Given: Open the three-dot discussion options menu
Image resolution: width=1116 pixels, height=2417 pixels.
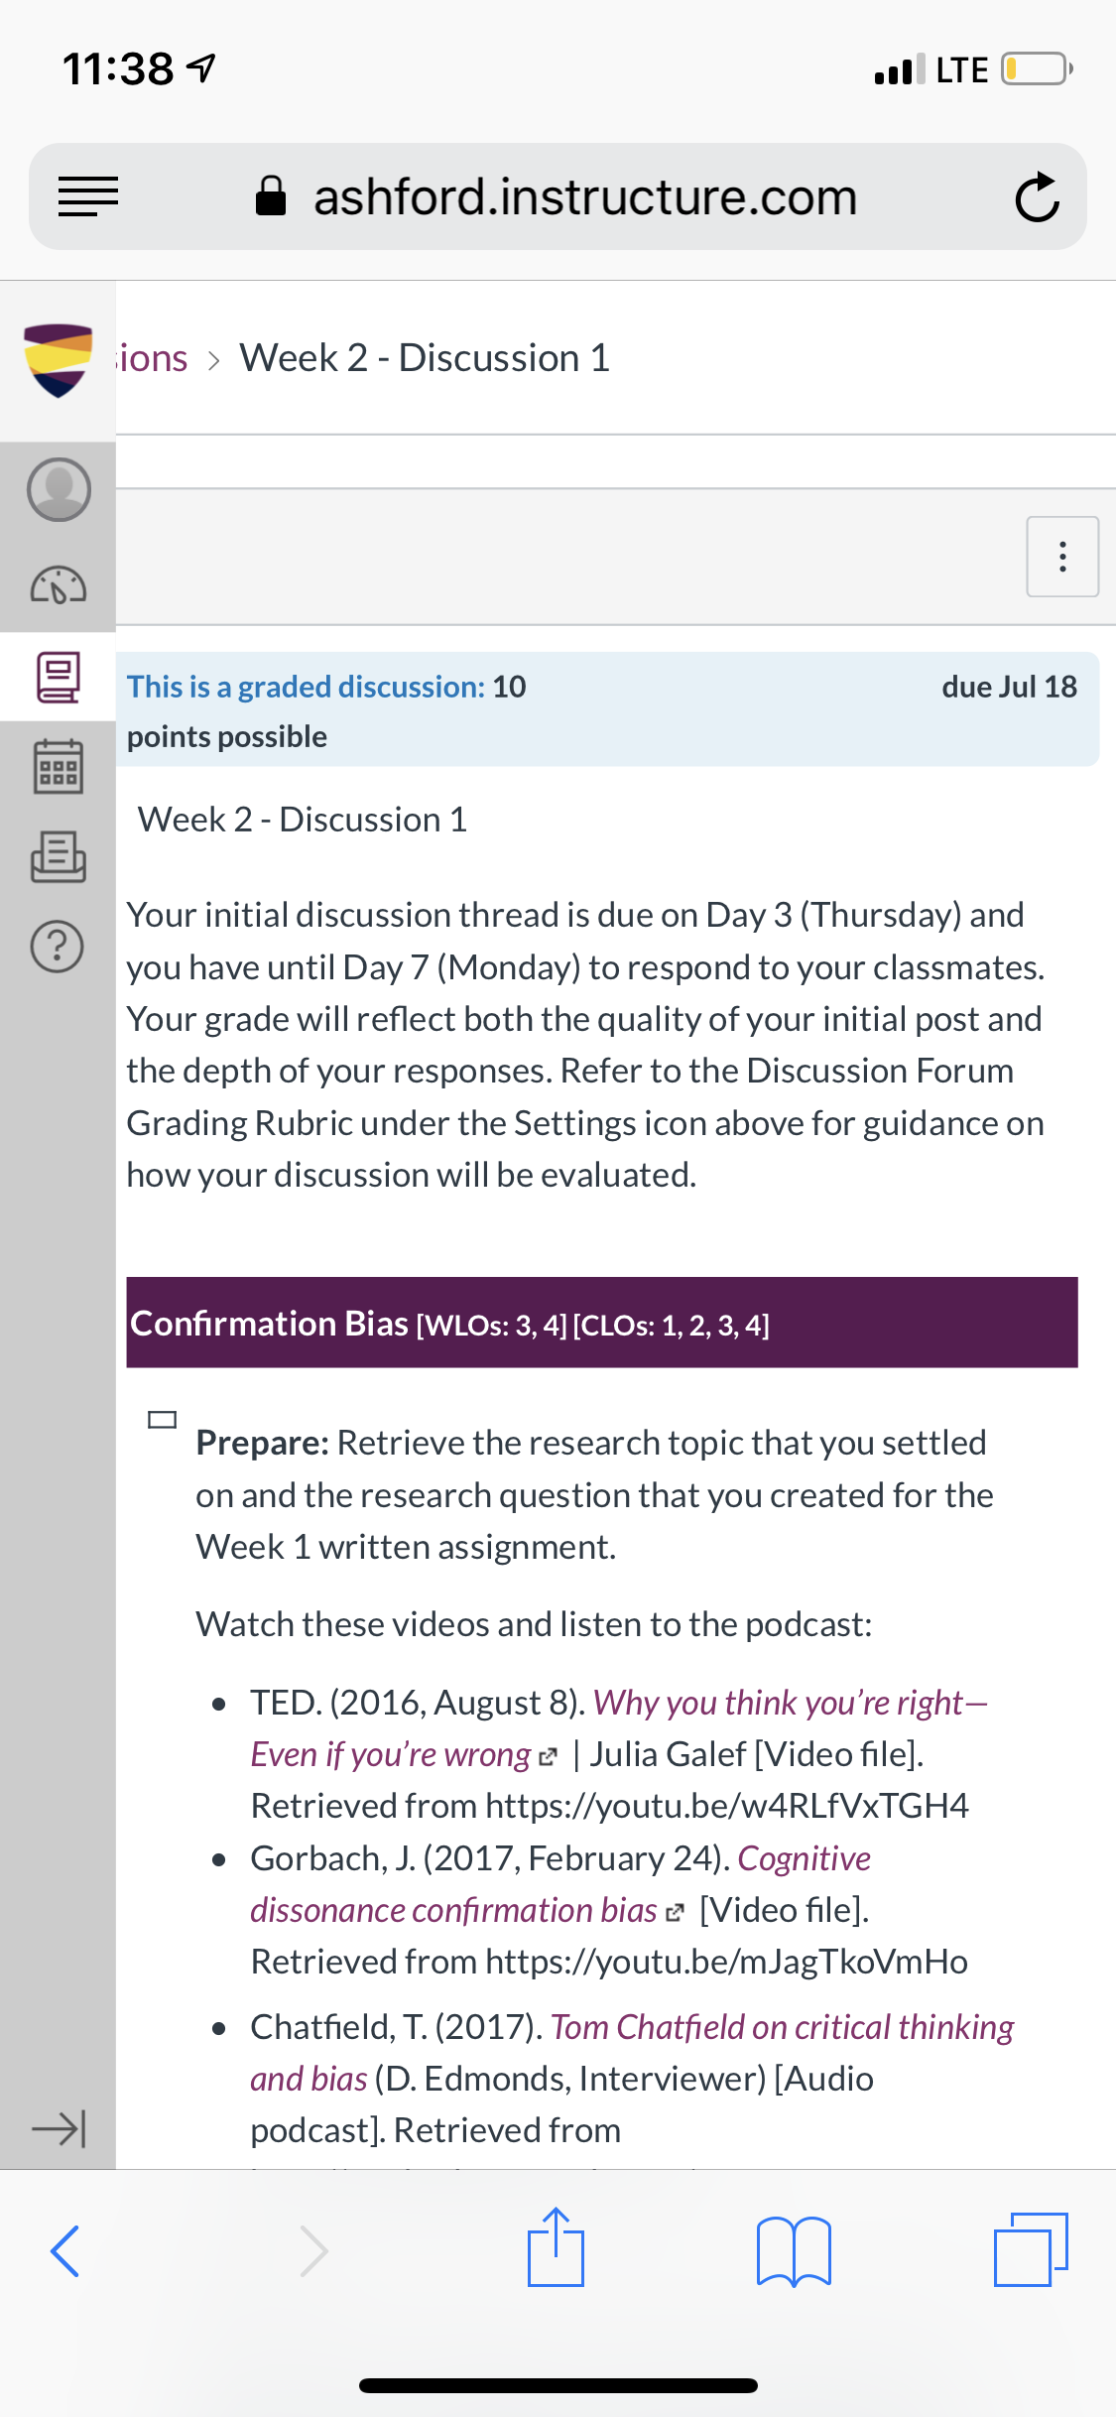Looking at the screenshot, I should tap(1062, 557).
